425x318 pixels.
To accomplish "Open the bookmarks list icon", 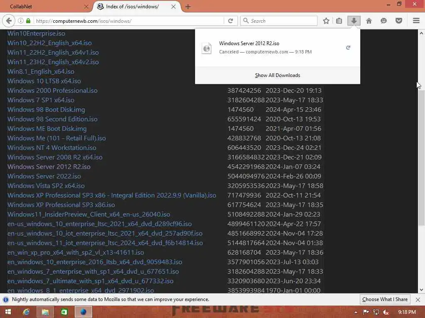I will (x=339, y=21).
